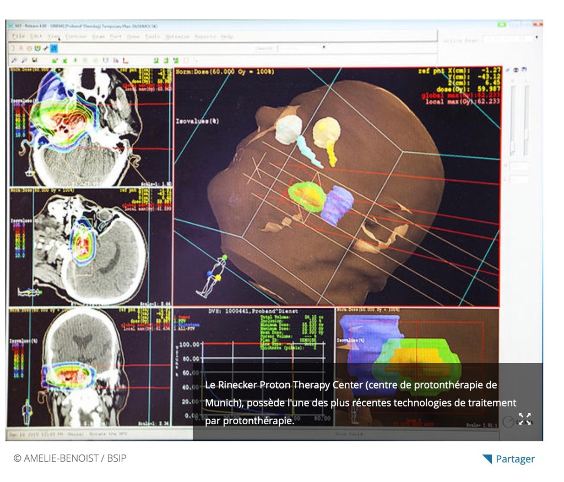
Task: Open the File menu
Action: tap(18, 37)
